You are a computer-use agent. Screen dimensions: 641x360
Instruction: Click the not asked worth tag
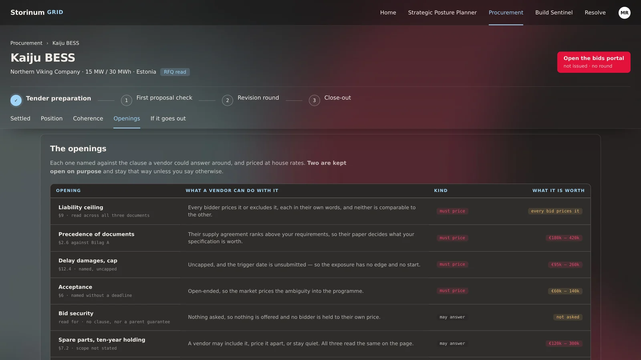click(568, 317)
